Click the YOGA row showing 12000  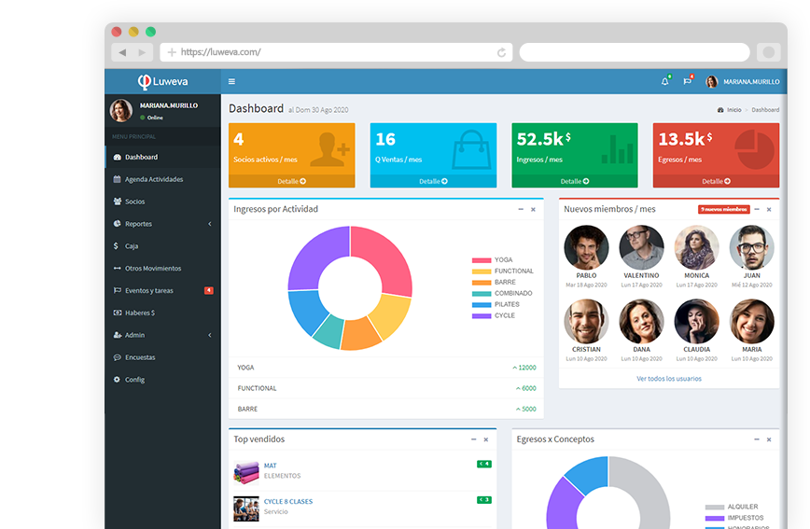pos(386,368)
